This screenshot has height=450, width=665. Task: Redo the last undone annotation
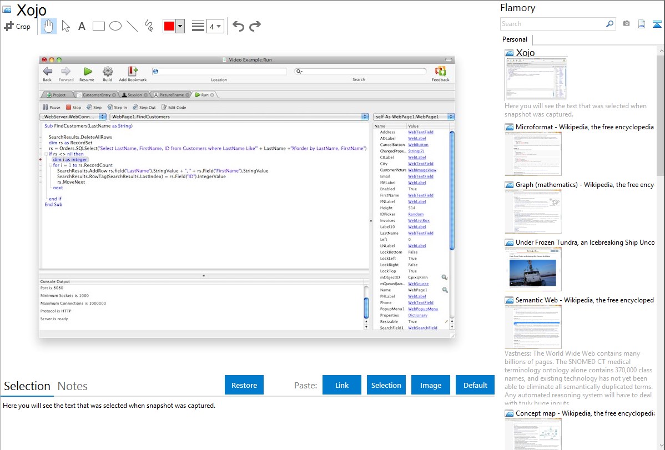click(x=255, y=26)
